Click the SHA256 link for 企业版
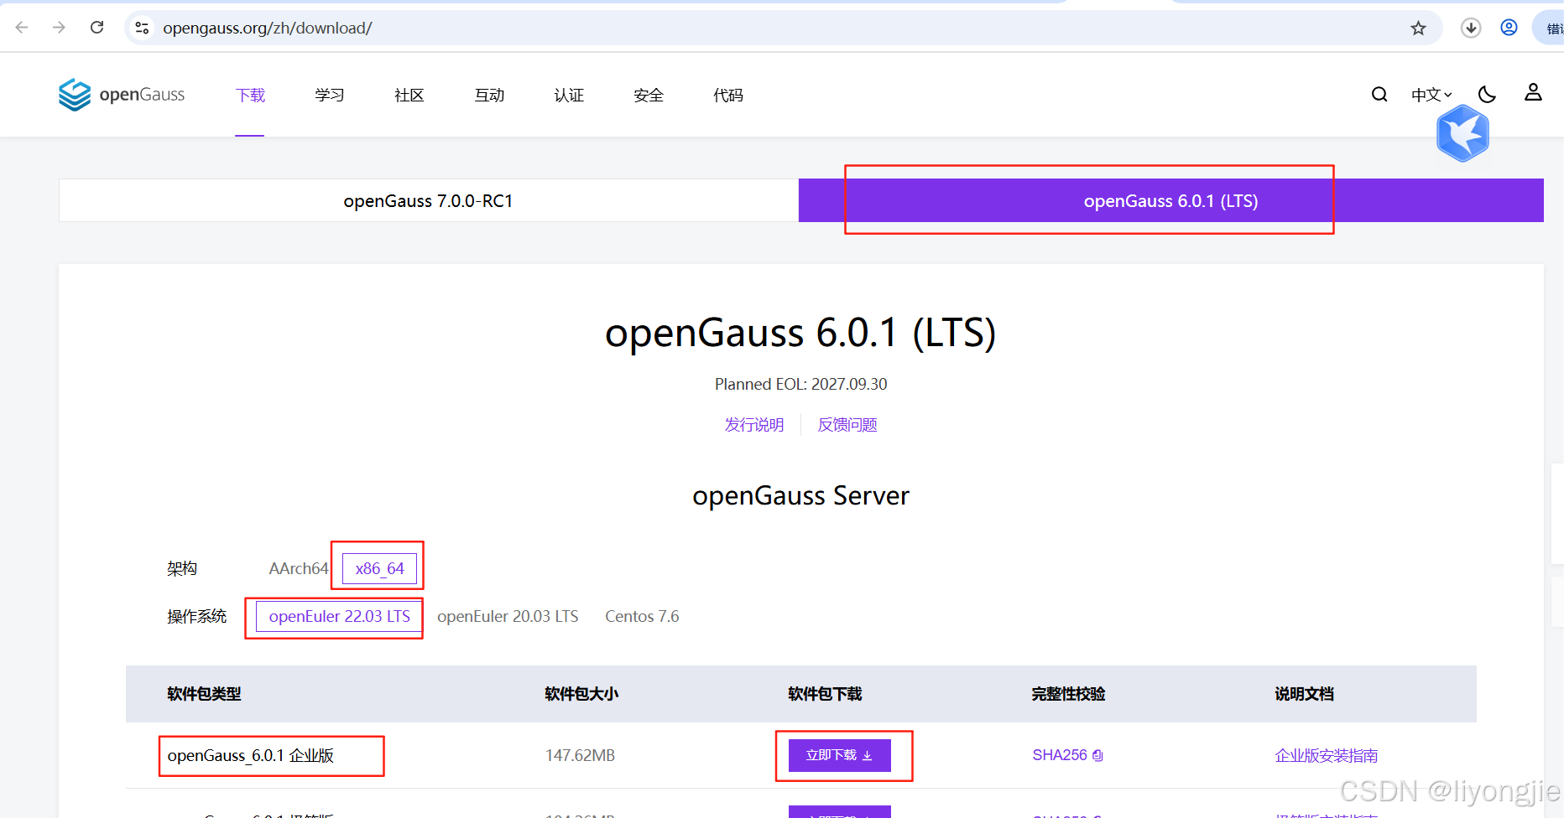This screenshot has width=1564, height=818. 1060,755
